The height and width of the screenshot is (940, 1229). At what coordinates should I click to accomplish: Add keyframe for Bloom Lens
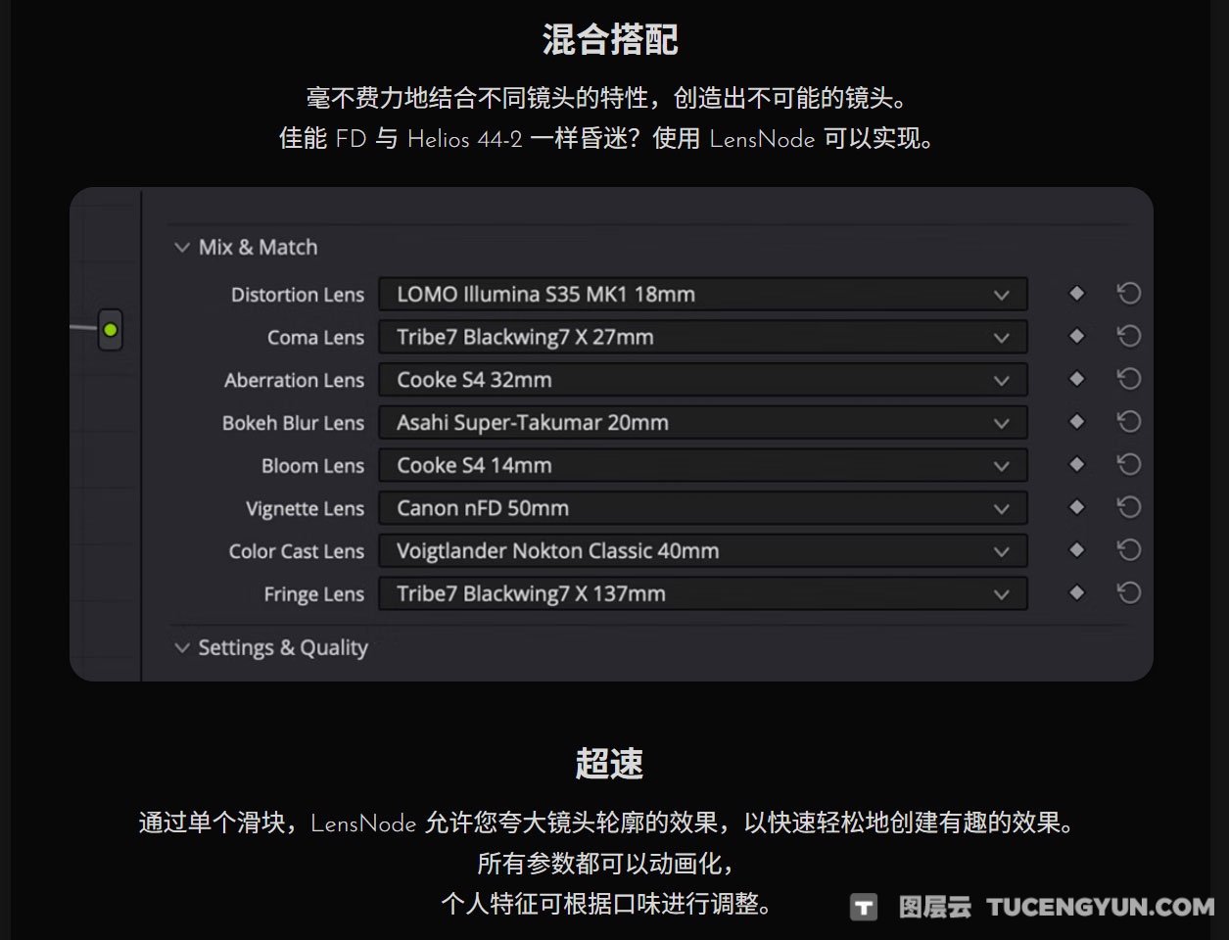tap(1076, 464)
